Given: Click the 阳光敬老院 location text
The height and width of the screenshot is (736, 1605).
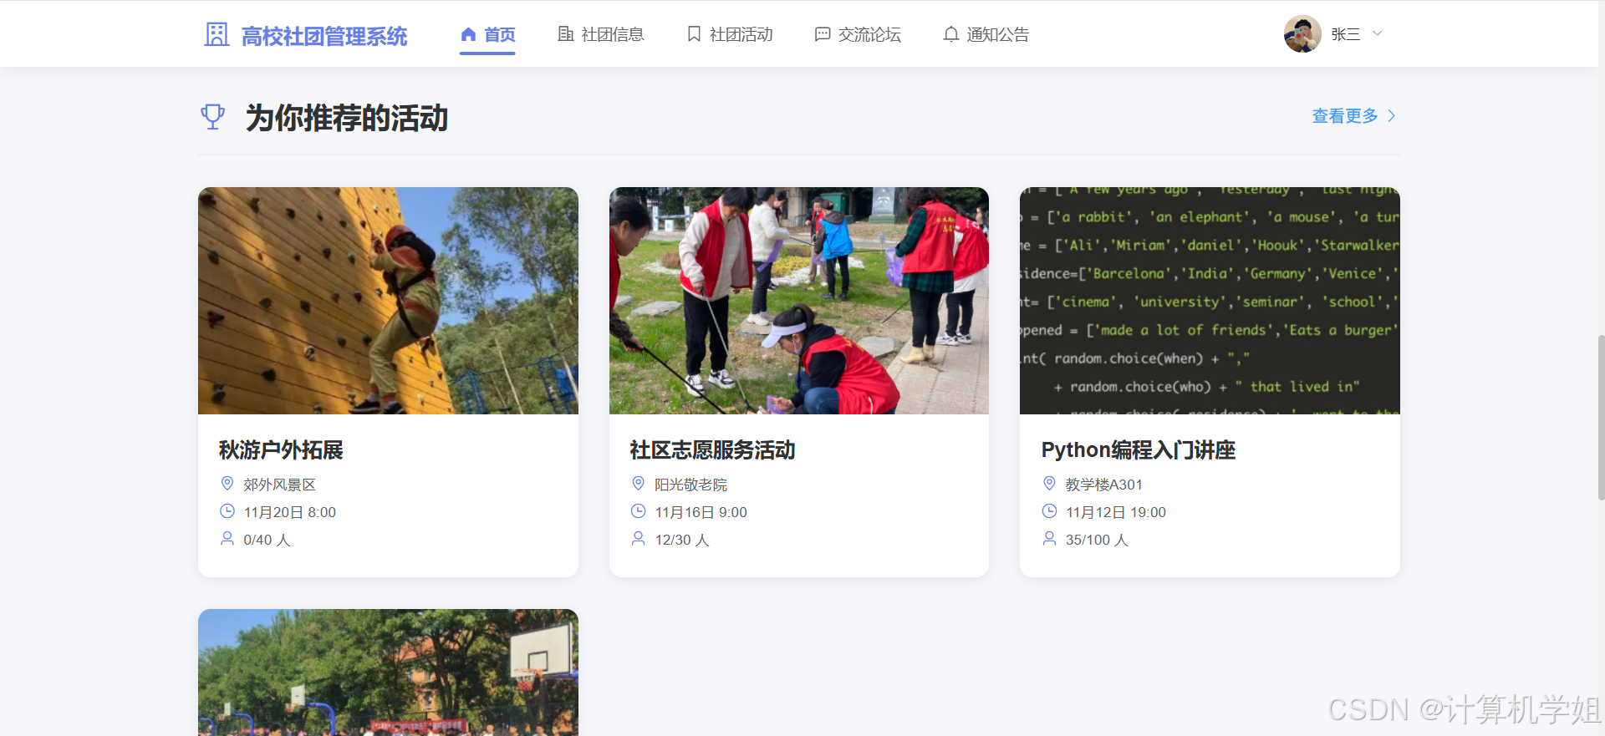Looking at the screenshot, I should tap(690, 485).
